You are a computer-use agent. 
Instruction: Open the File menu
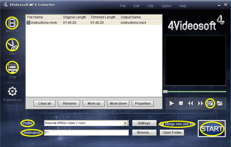coord(123,6)
